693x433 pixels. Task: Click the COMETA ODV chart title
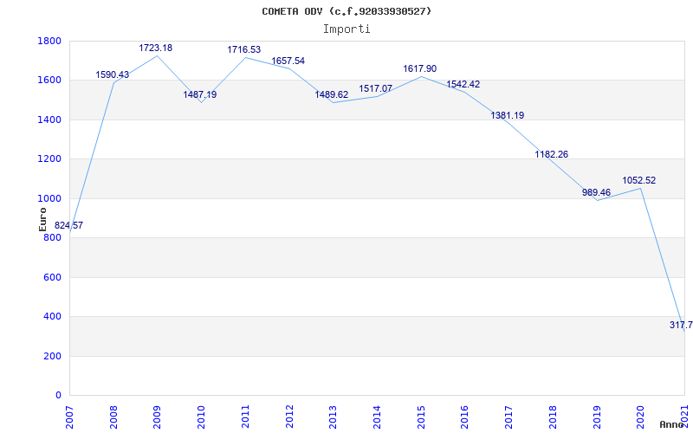click(346, 11)
